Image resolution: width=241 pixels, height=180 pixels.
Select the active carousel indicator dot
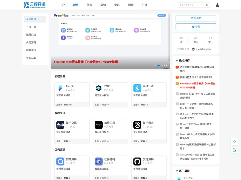click(158, 66)
